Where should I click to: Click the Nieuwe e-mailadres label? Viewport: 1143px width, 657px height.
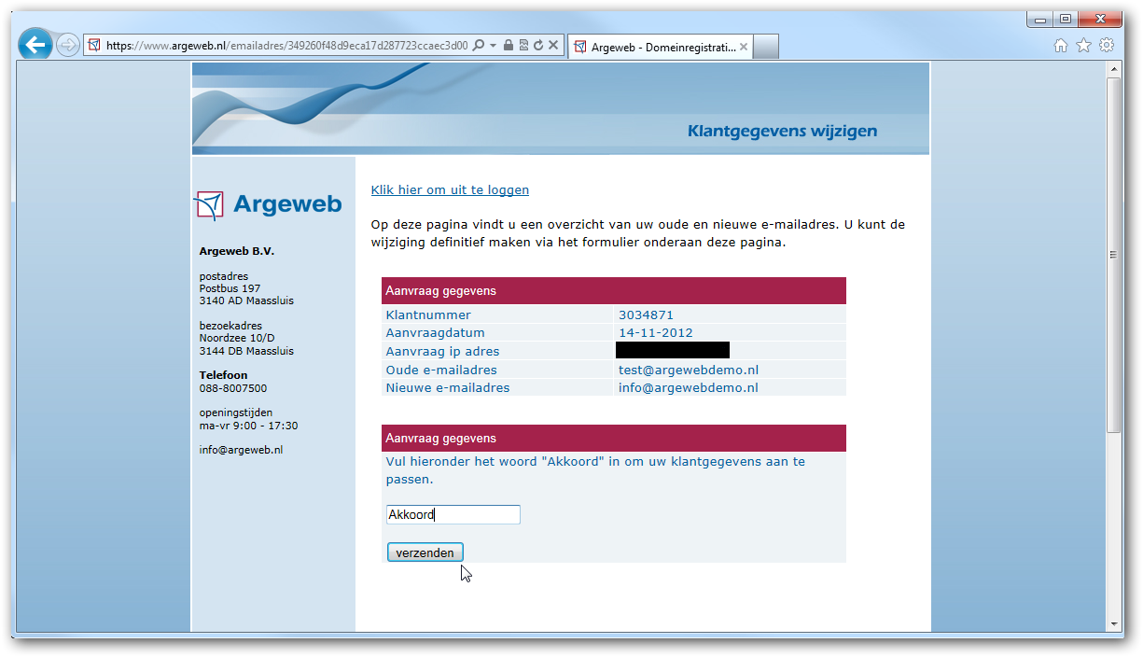pyautogui.click(x=448, y=387)
